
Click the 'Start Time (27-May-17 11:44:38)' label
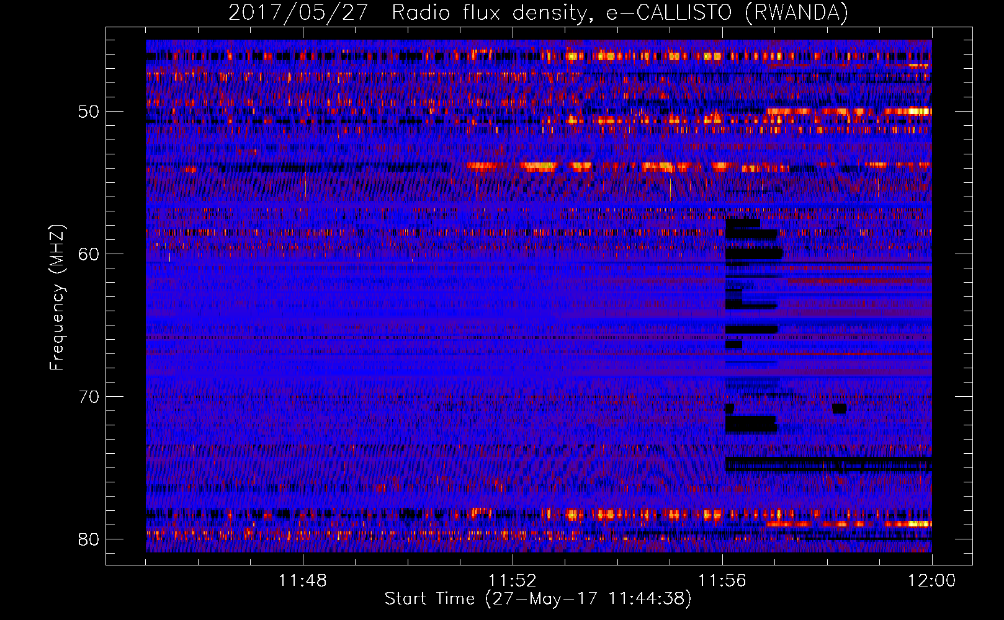point(538,599)
